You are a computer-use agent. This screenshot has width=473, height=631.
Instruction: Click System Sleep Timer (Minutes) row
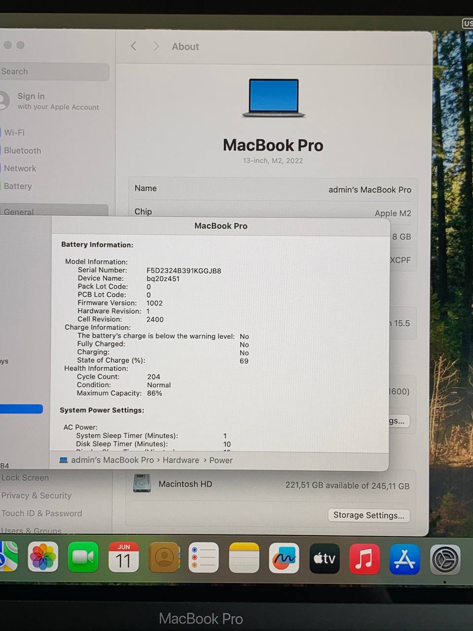tap(151, 436)
